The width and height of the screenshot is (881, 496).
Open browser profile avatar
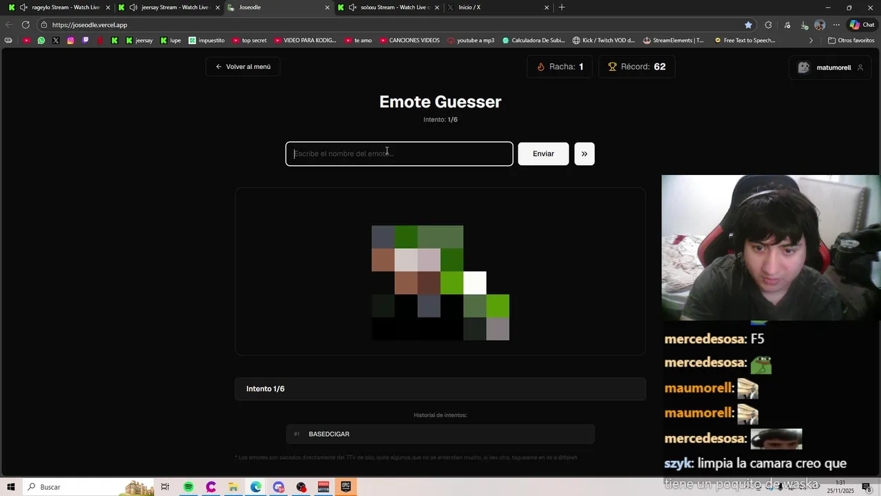pos(820,25)
